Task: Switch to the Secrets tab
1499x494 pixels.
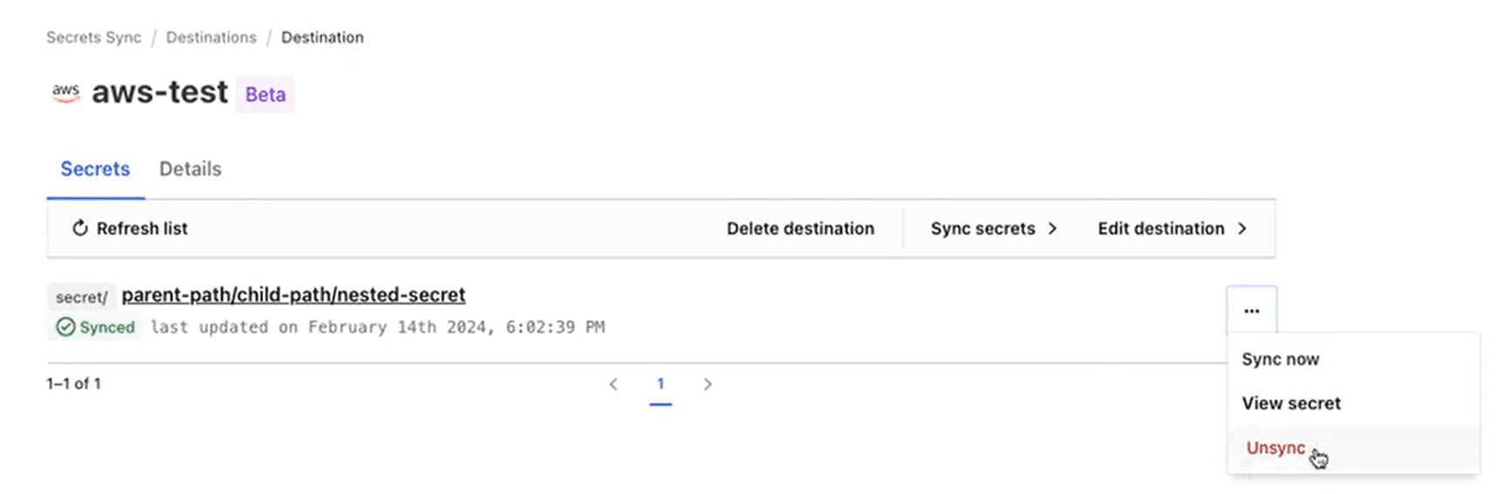Action: point(95,169)
